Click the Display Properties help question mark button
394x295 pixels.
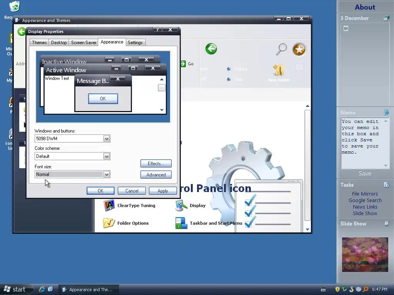pyautogui.click(x=157, y=29)
